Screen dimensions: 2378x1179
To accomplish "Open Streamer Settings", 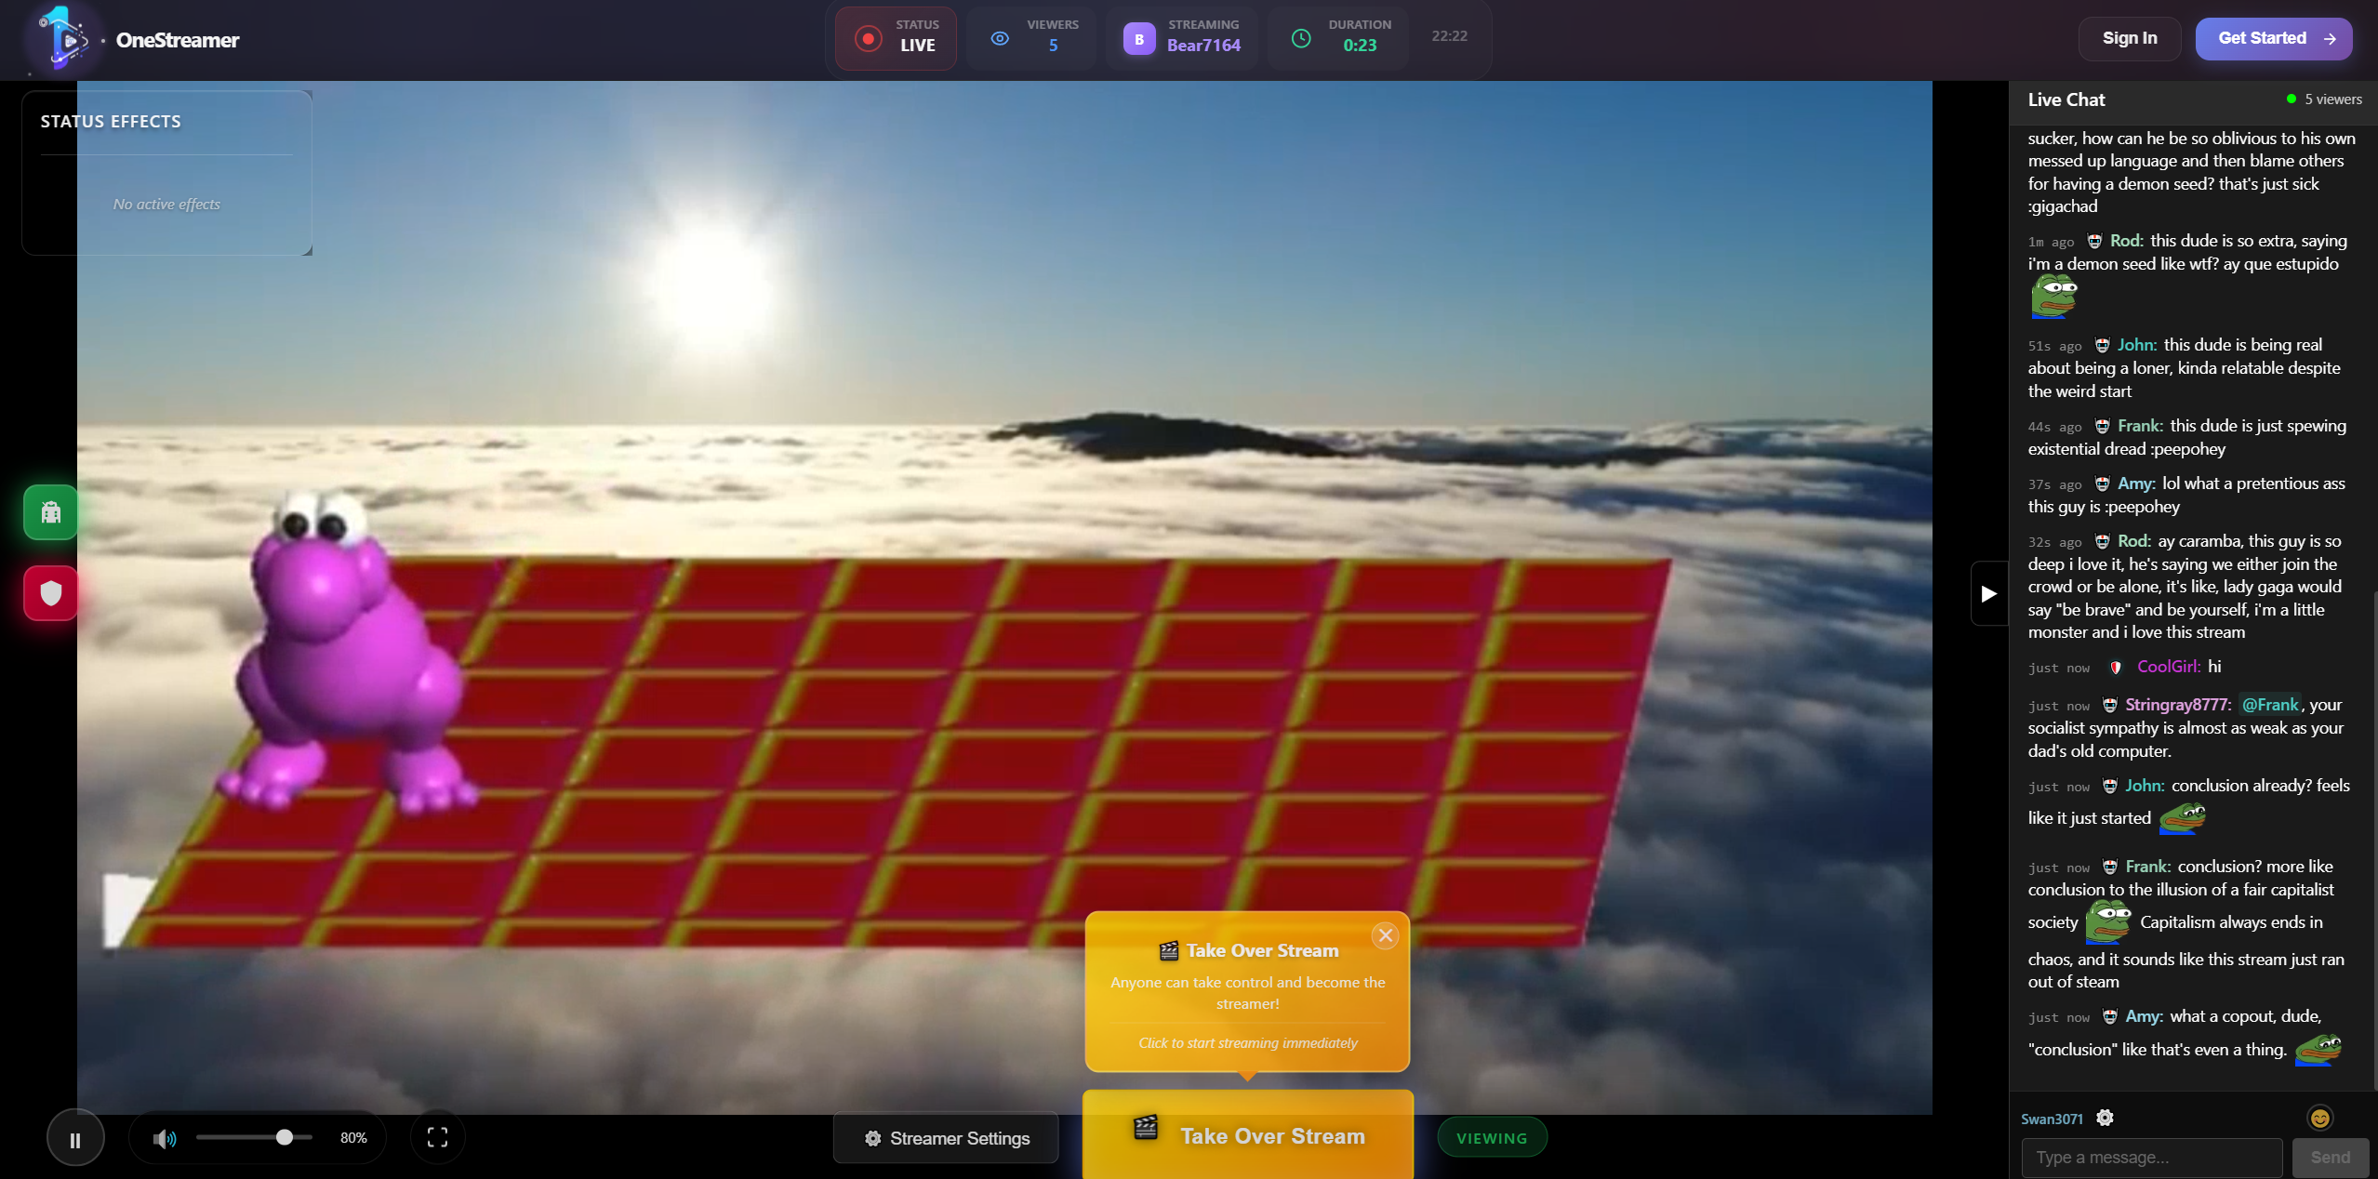I will [946, 1138].
